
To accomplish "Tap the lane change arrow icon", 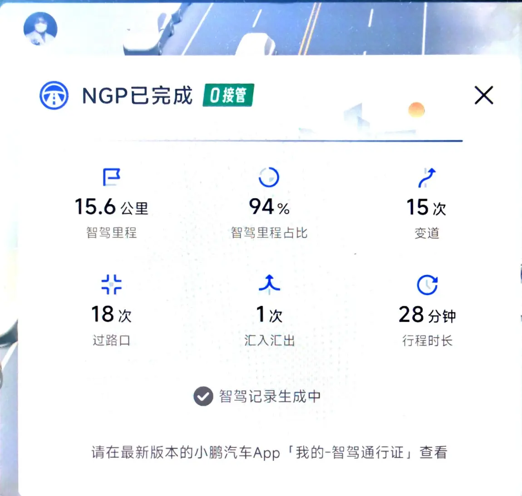I will pyautogui.click(x=427, y=177).
